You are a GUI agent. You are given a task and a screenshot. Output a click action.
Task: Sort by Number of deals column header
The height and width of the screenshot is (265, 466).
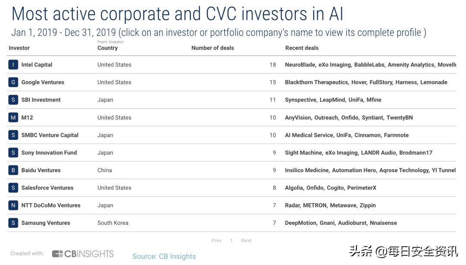click(x=212, y=48)
